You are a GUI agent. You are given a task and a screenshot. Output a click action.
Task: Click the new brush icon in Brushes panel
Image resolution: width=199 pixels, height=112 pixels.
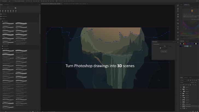[x=15, y=8]
